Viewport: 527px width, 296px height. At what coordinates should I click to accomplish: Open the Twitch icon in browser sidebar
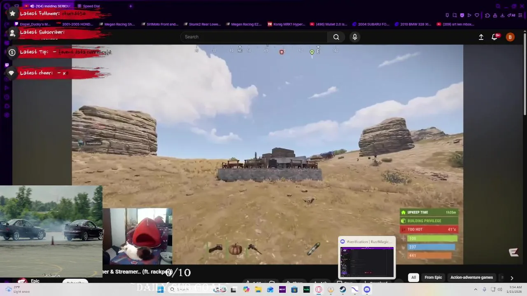7,65
